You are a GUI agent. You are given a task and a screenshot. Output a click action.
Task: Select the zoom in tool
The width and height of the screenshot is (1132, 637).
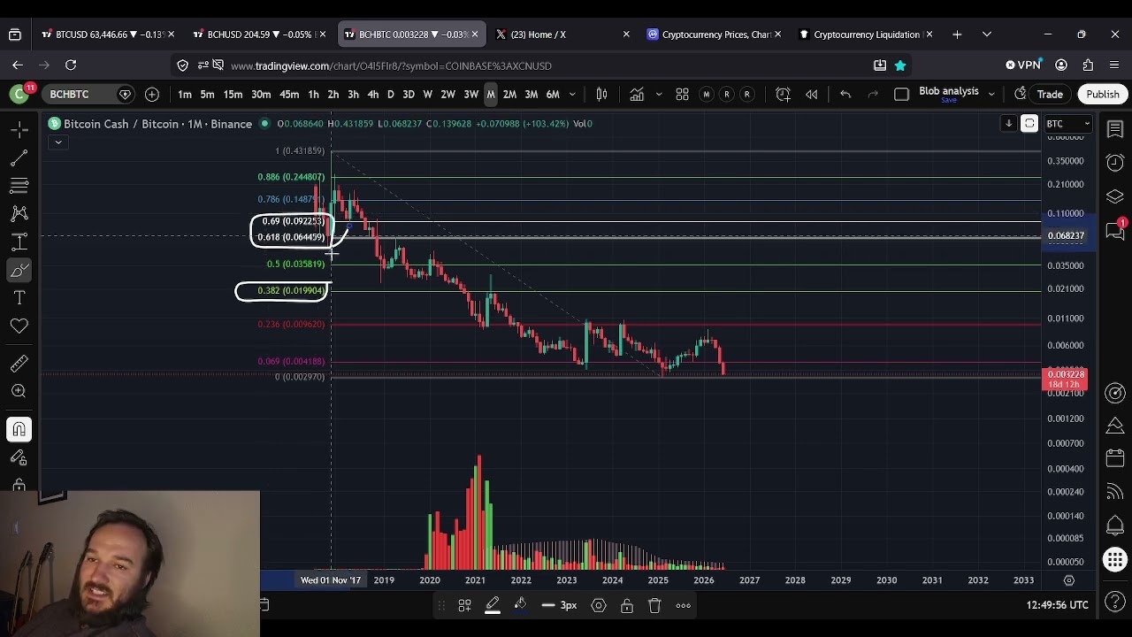[19, 391]
